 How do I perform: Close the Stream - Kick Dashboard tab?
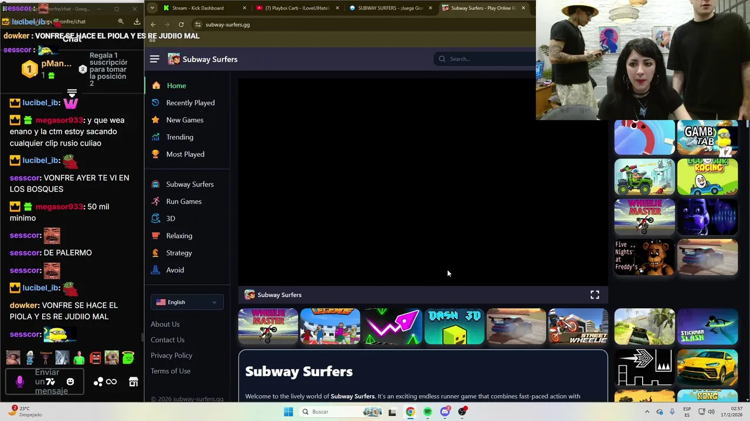[x=244, y=8]
